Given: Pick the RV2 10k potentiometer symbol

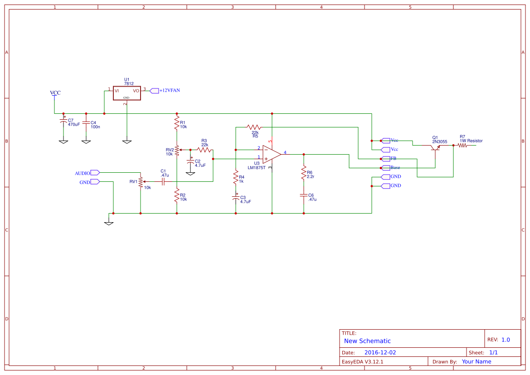Looking at the screenshot, I should click(x=177, y=150).
